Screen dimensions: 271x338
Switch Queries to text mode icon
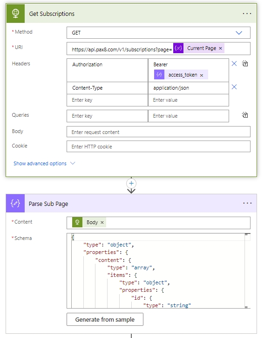point(245,115)
